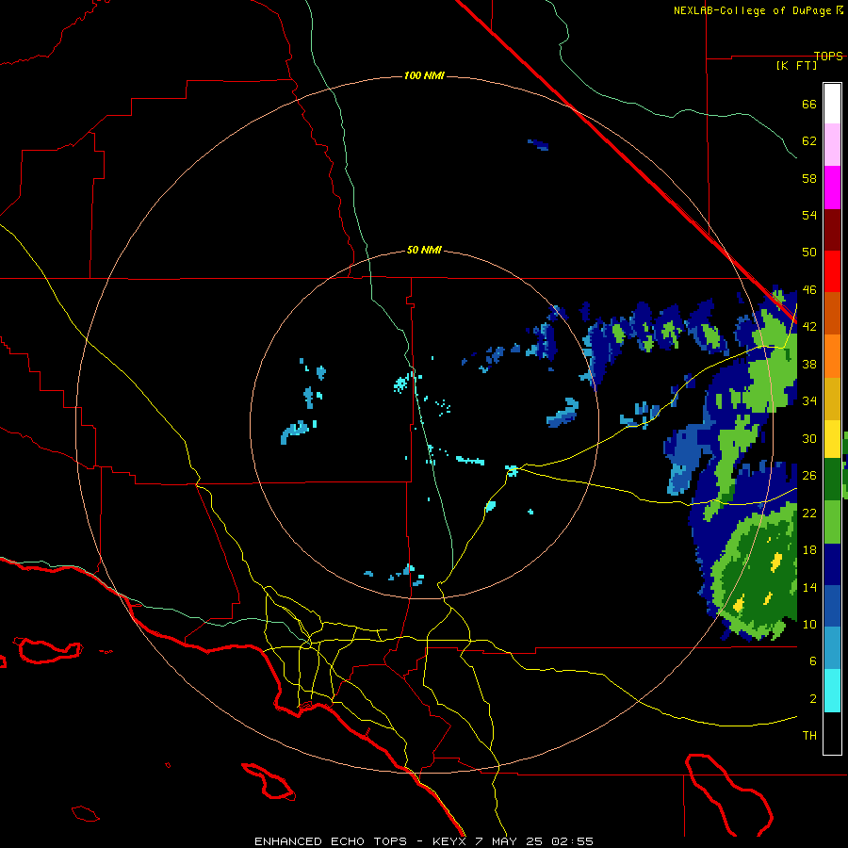This screenshot has height=848, width=848.
Task: Click the cyan legend swatch
Action: point(832,691)
